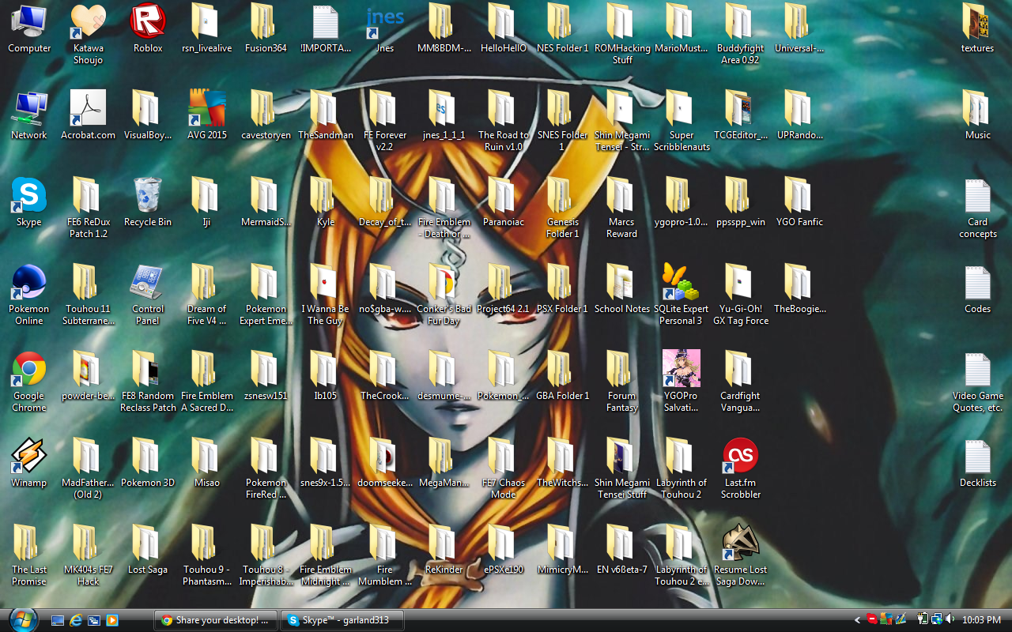Click the network status icon in the tray
Viewport: 1012px width, 632px height.
click(x=937, y=619)
